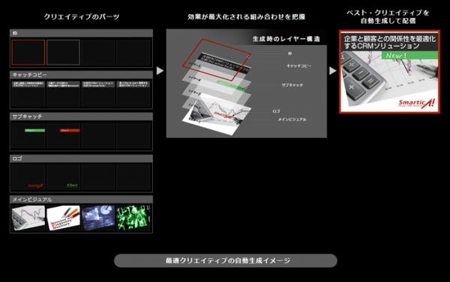Screen dimensions: 450x282
Task: Click the サブキャッチ section header on the left
Action: click(x=81, y=117)
